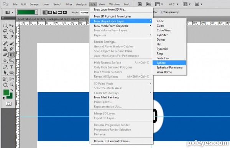Select the Rectangular Marquee tool
Image resolution: width=230 pixels, height=148 pixels.
(x=5, y=26)
